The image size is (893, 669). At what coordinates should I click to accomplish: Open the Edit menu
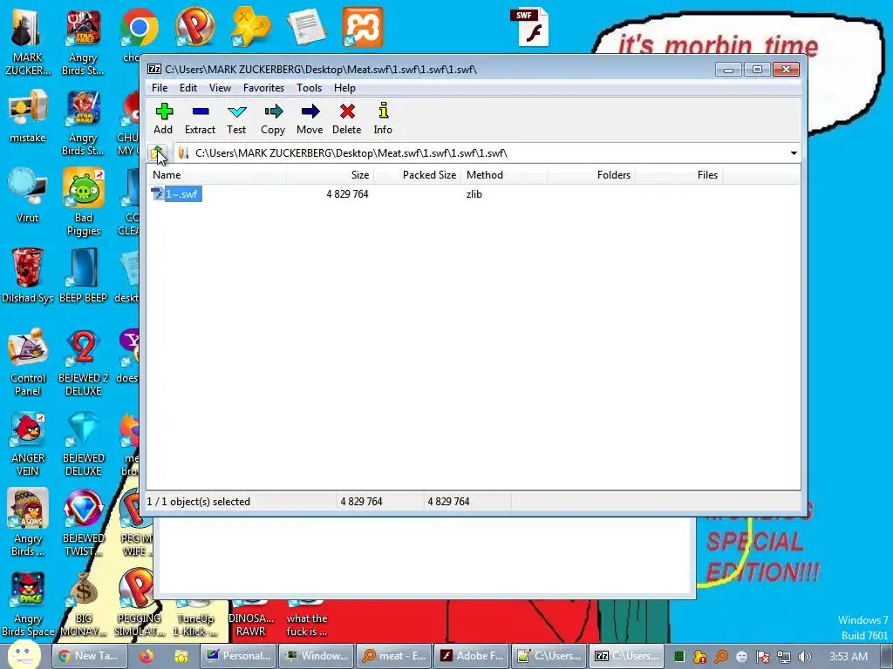point(188,88)
